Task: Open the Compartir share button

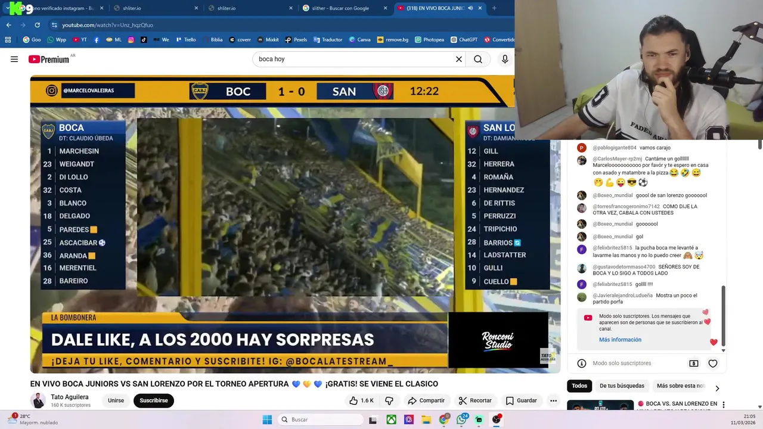Action: pos(426,400)
